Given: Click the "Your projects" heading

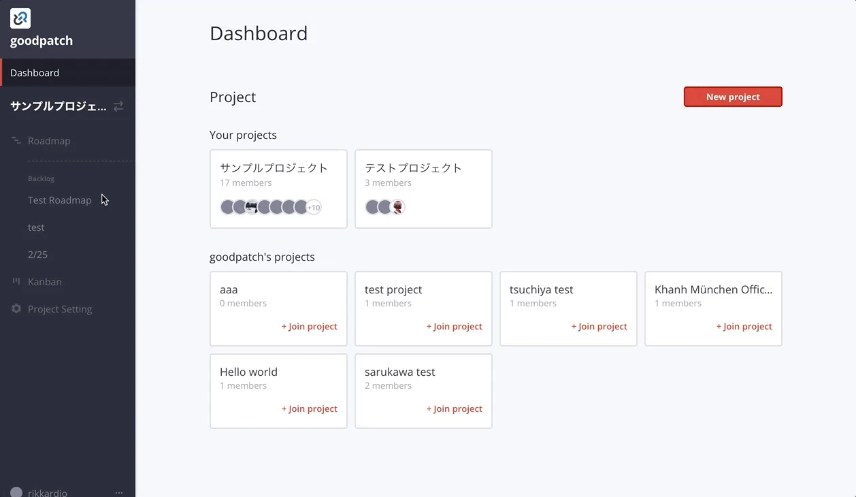Looking at the screenshot, I should pos(243,135).
